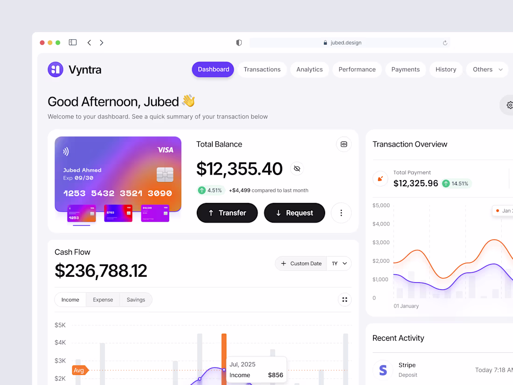Click the 01 January axis label
This screenshot has width=513, height=385.
pyautogui.click(x=406, y=306)
